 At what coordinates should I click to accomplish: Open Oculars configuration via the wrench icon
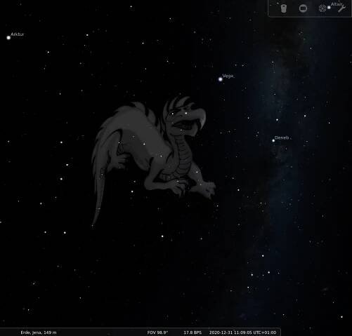341,8
